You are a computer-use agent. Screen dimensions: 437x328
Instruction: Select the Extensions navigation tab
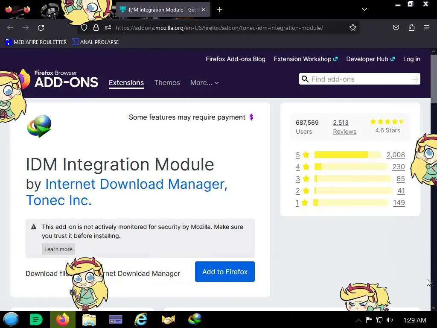click(x=126, y=82)
